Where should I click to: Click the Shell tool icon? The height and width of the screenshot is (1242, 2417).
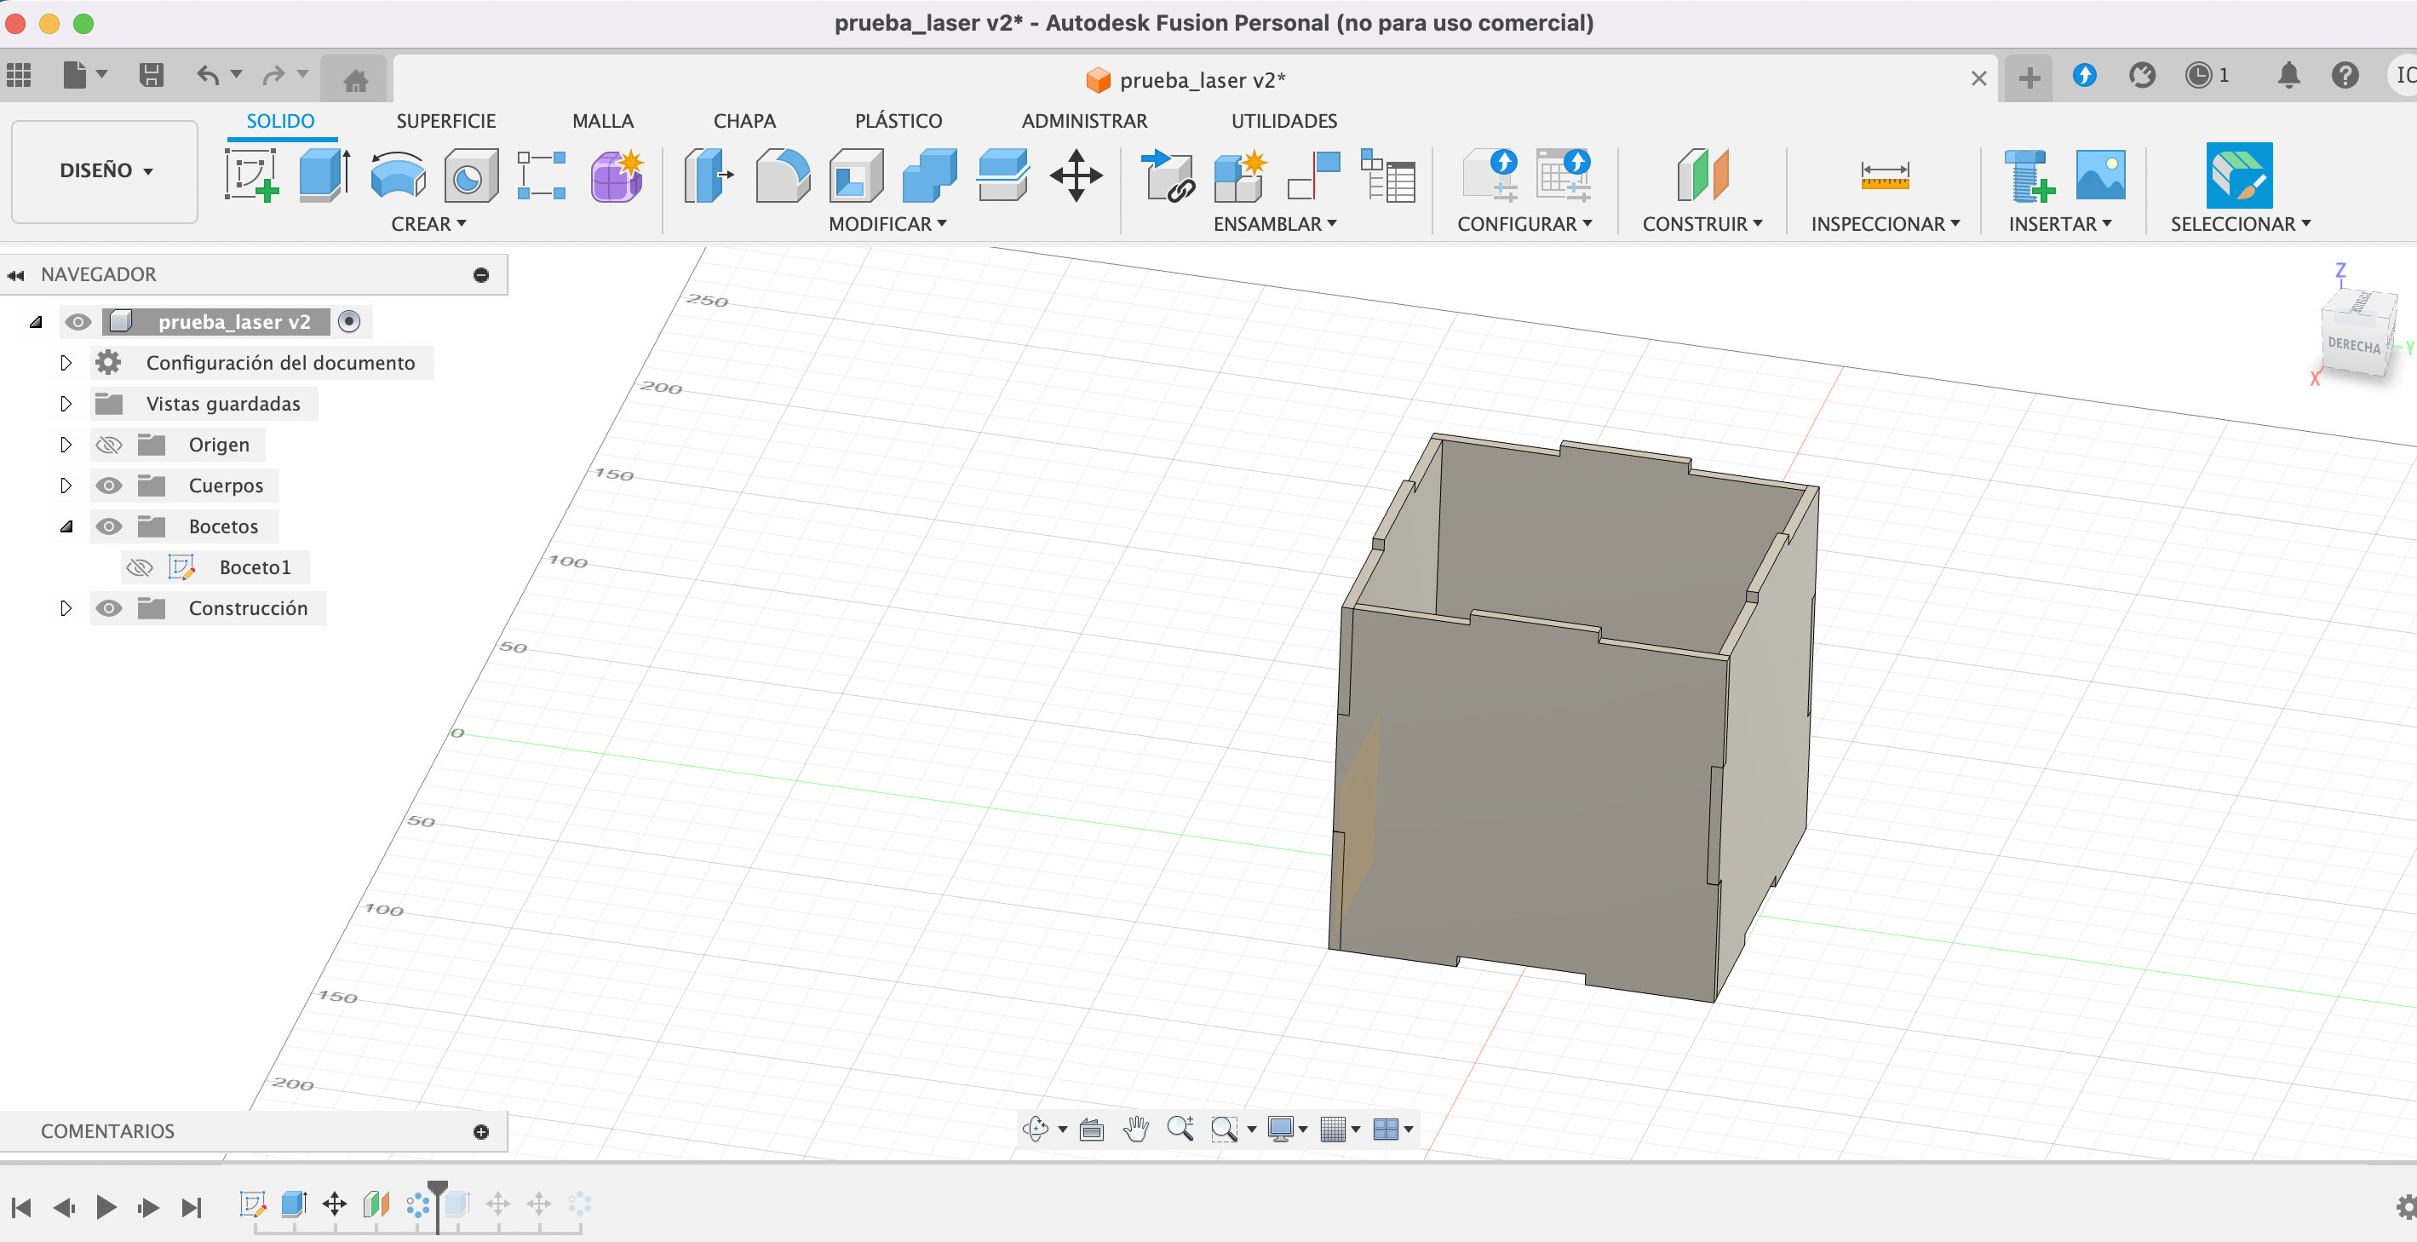click(855, 175)
